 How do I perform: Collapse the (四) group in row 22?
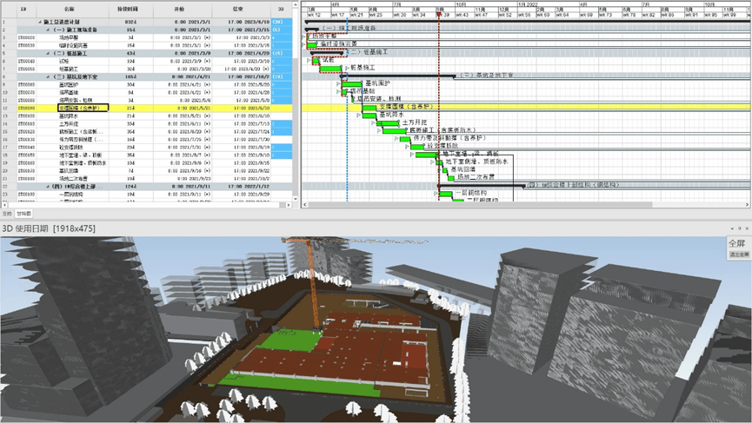[48, 187]
